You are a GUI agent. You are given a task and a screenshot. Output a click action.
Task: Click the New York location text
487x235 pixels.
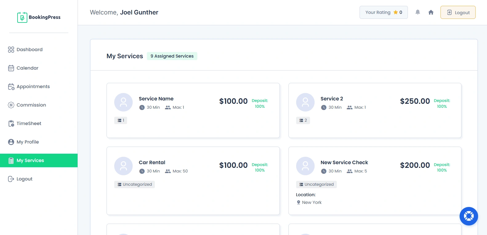[x=312, y=202]
